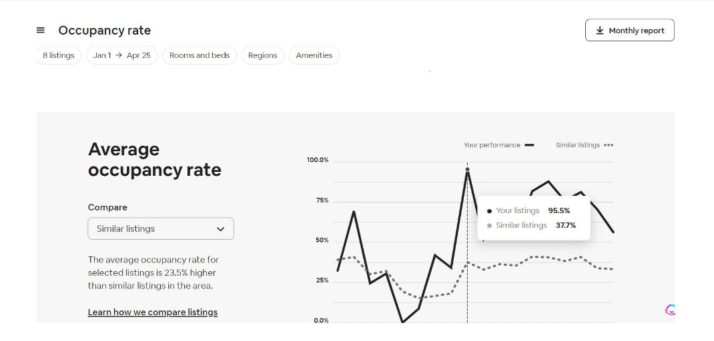Click the highlighted peak data point on chart

click(x=467, y=170)
